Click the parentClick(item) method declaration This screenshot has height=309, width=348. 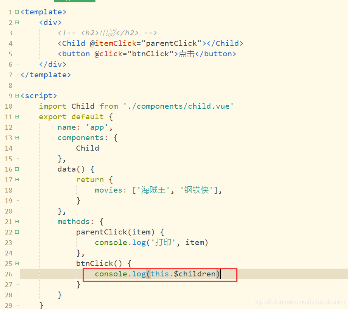tap(115, 232)
